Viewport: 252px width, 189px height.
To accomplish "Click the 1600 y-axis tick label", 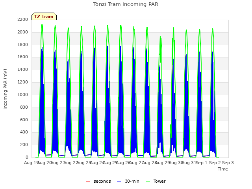I will pos(23,57).
